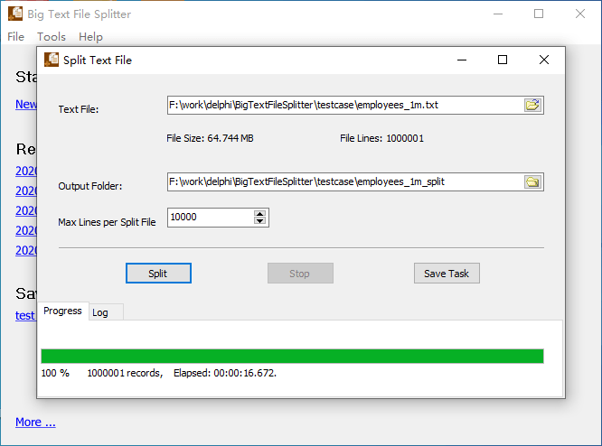This screenshot has width=602, height=446.
Task: Close the Split Text File dialog
Action: pos(543,60)
